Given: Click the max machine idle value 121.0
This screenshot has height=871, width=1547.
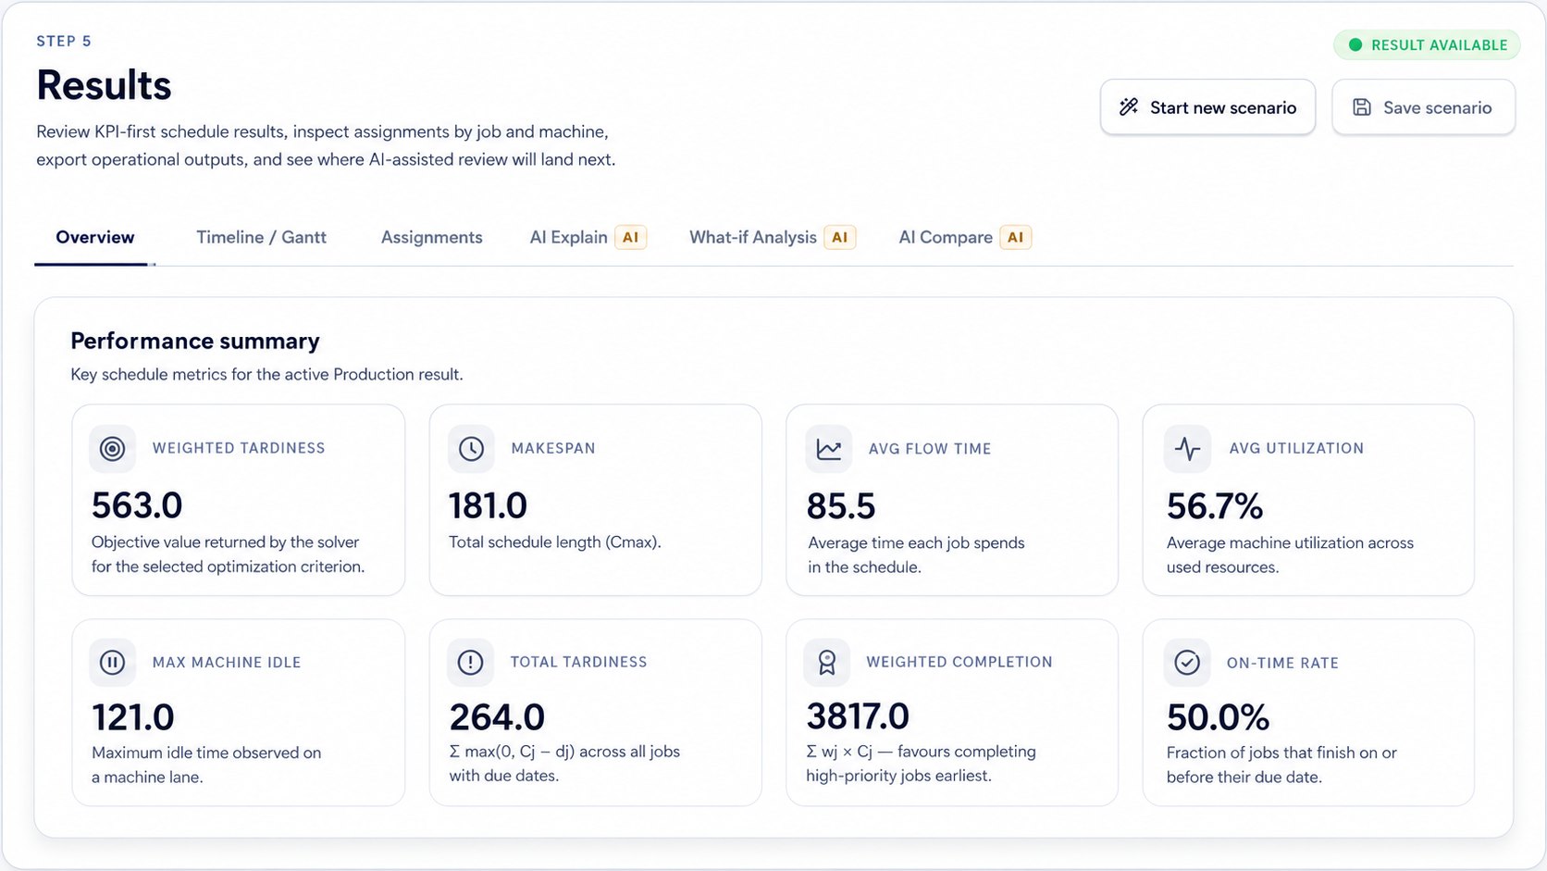Looking at the screenshot, I should pos(133,717).
